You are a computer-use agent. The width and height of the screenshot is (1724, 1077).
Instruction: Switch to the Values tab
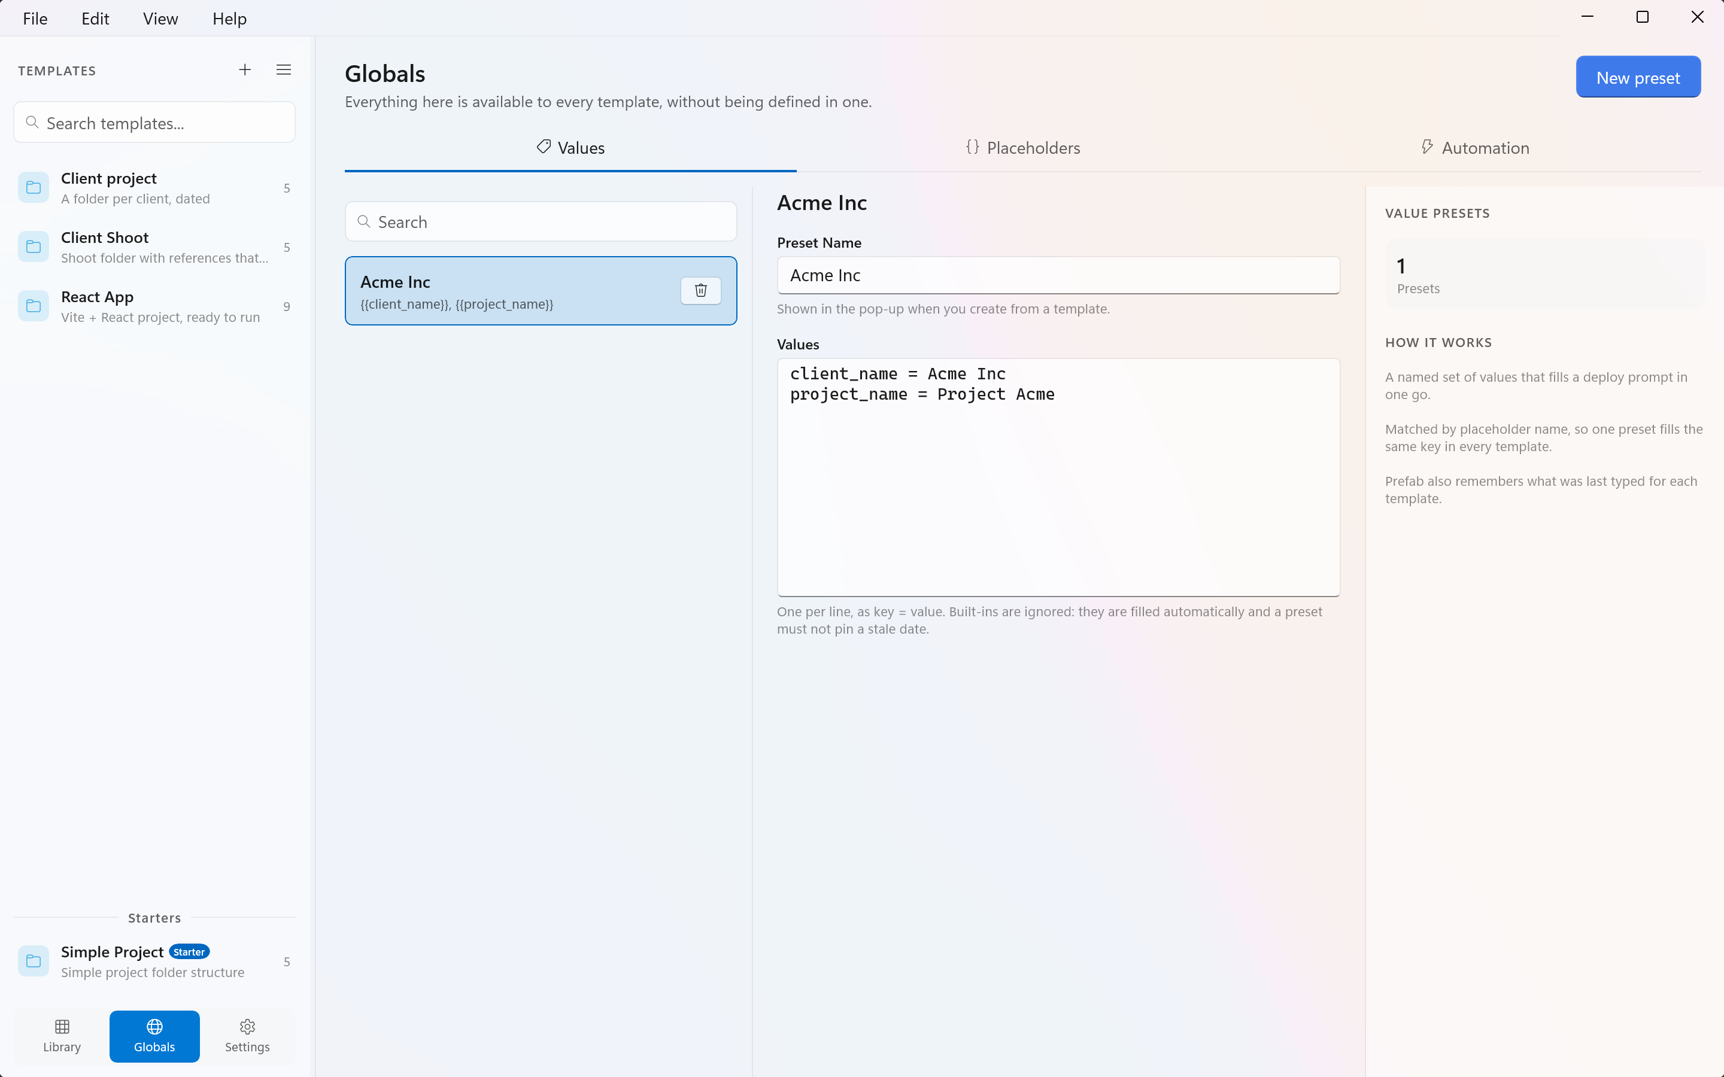(x=570, y=148)
